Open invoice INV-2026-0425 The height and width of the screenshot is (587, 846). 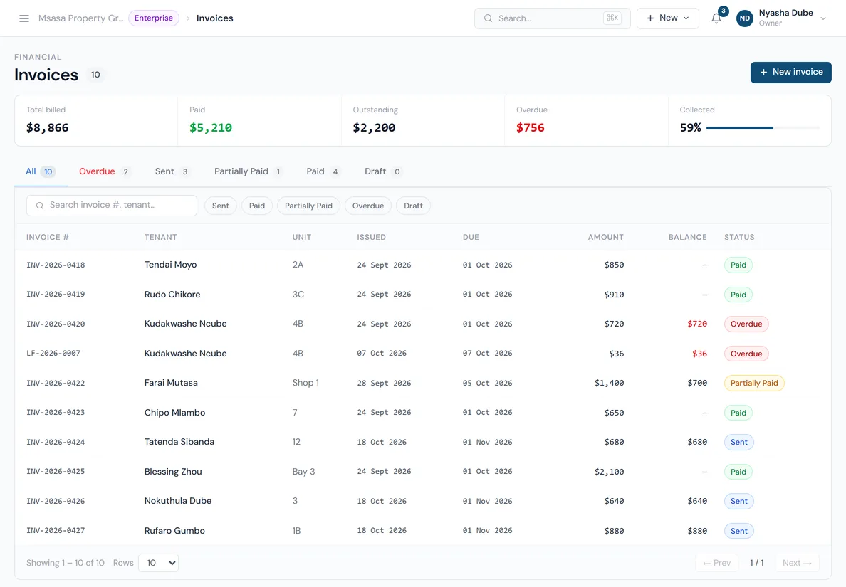click(x=56, y=472)
